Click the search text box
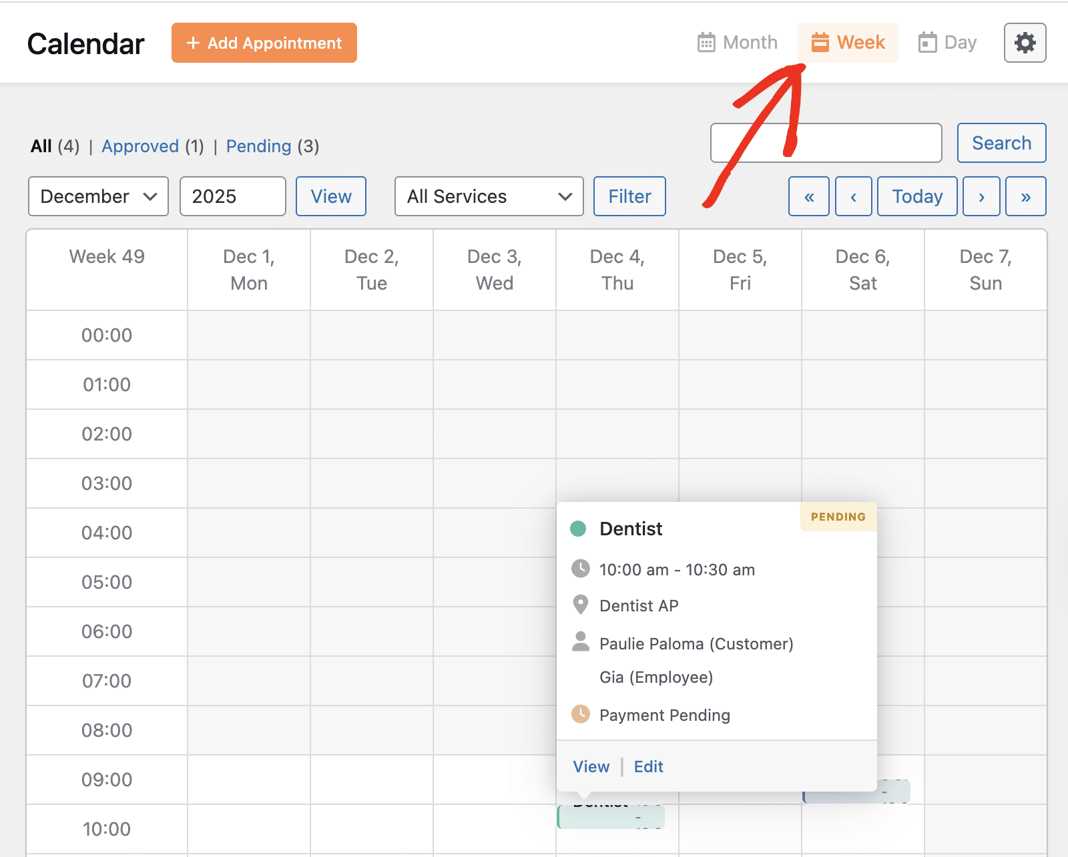This screenshot has height=857, width=1068. [826, 143]
